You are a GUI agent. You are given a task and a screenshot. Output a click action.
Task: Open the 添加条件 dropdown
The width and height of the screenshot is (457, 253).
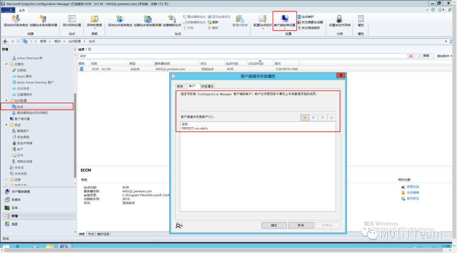click(444, 56)
